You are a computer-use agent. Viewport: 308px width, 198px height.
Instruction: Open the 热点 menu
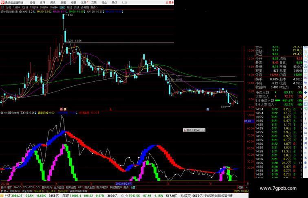114,2
